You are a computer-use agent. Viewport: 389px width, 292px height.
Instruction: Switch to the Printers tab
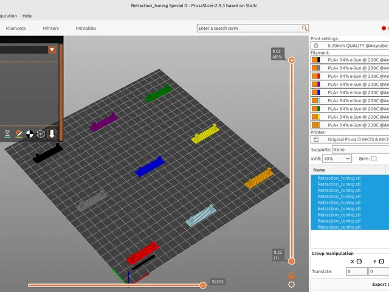(51, 29)
